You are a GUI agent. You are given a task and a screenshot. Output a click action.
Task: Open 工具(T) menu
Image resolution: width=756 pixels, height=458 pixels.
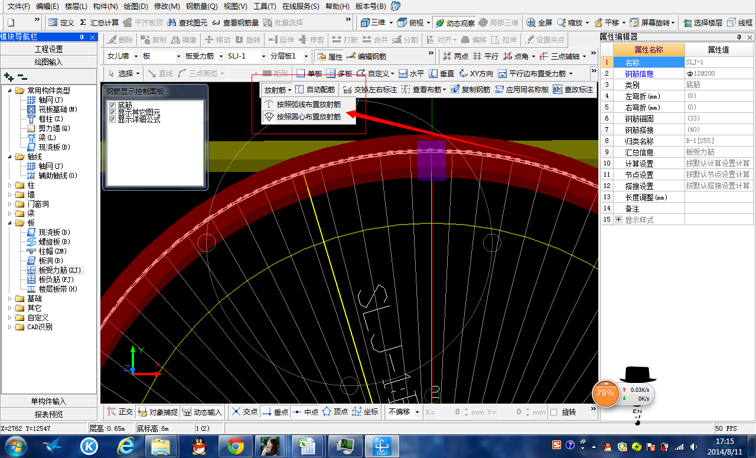265,7
